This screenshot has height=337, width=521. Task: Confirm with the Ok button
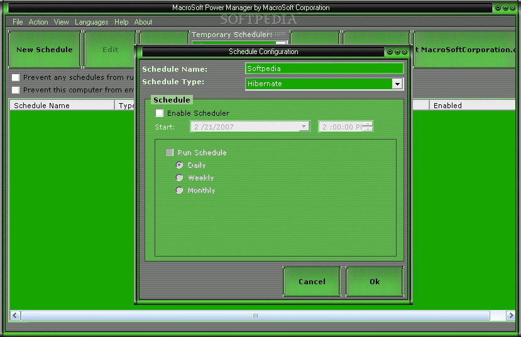point(375,282)
